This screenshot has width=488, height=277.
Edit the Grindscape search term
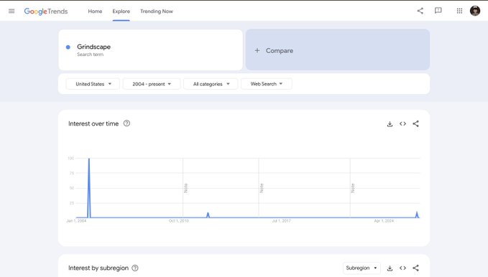coord(151,50)
